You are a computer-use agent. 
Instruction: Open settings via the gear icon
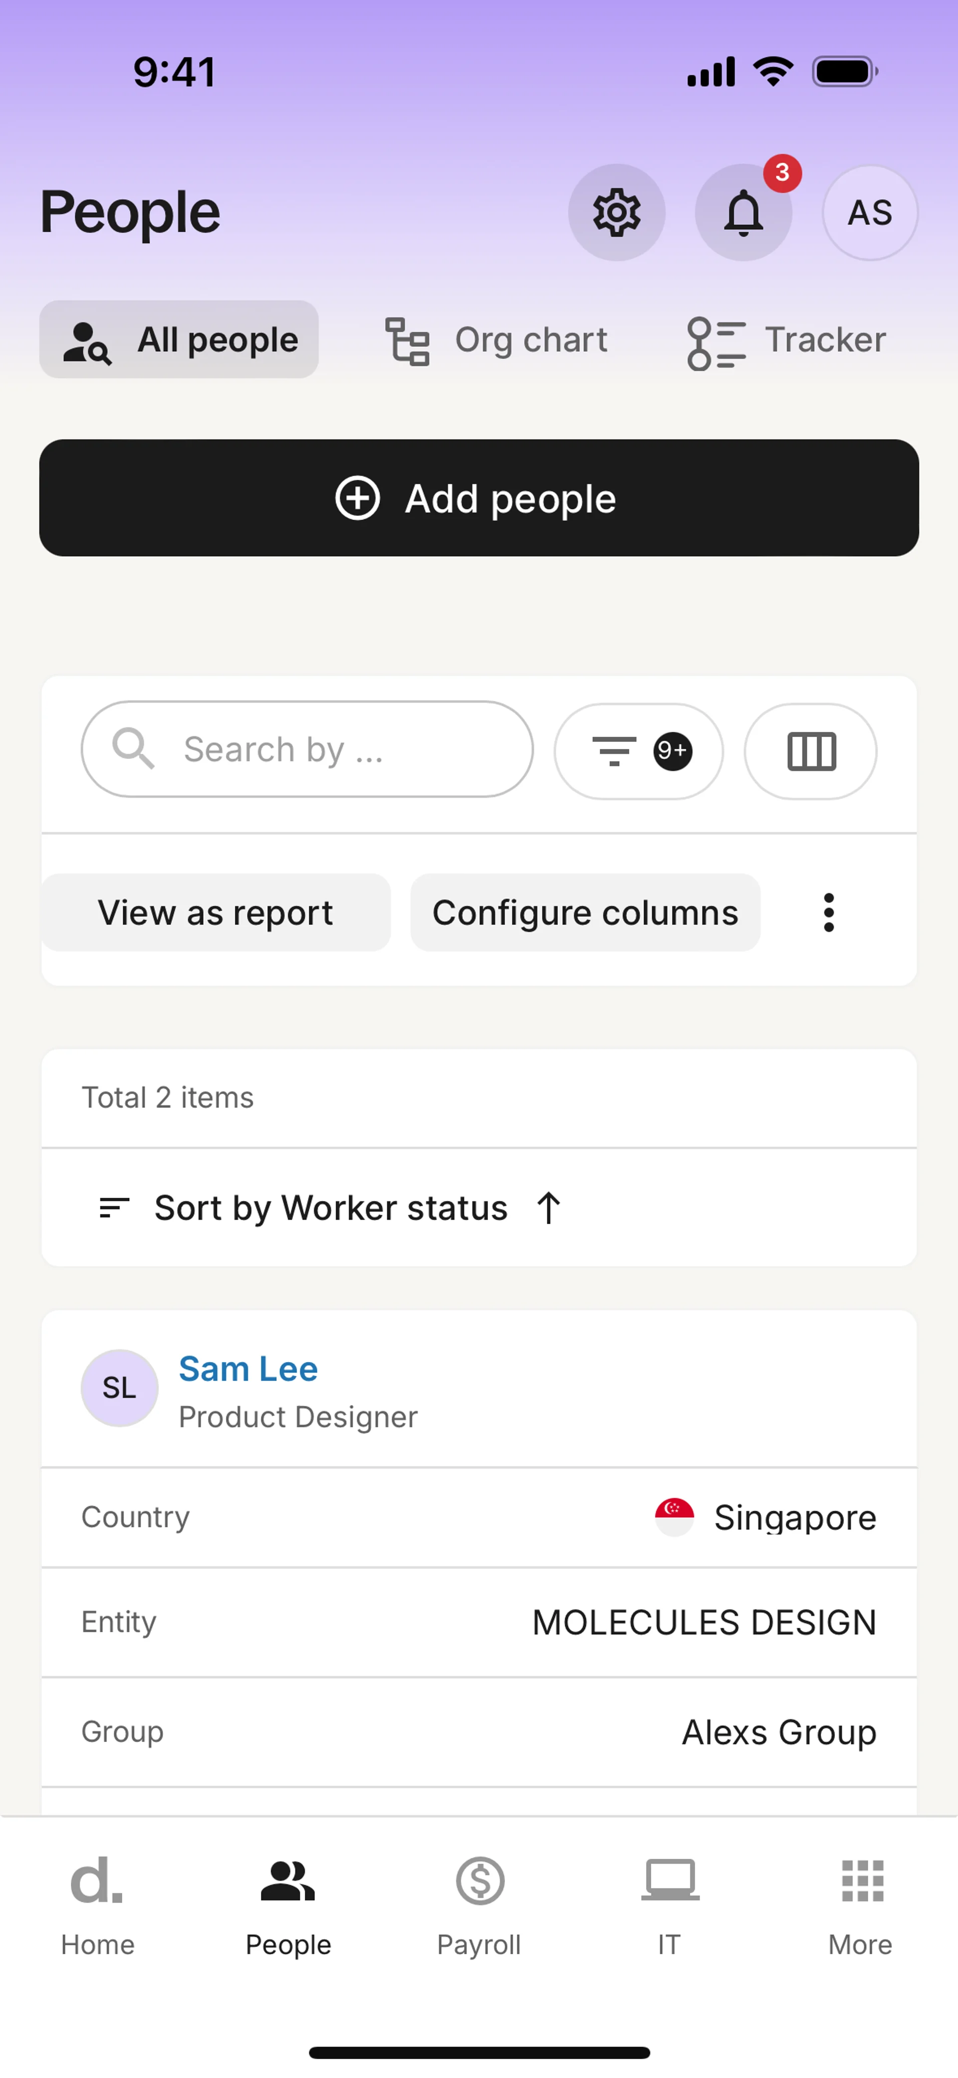tap(616, 212)
